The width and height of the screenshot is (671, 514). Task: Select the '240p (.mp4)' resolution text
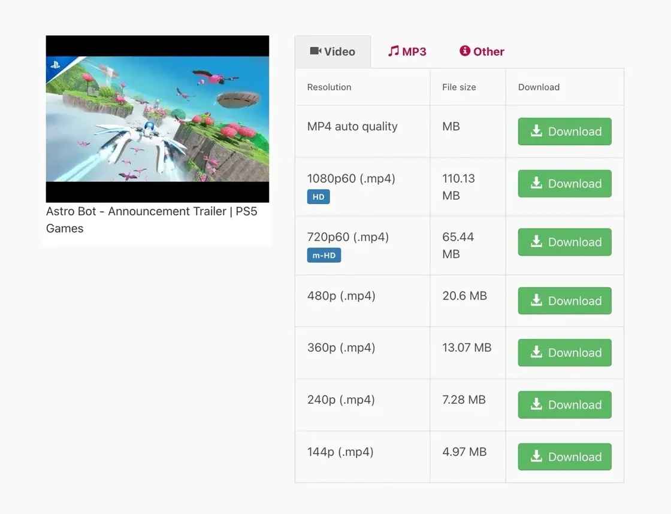(x=341, y=400)
